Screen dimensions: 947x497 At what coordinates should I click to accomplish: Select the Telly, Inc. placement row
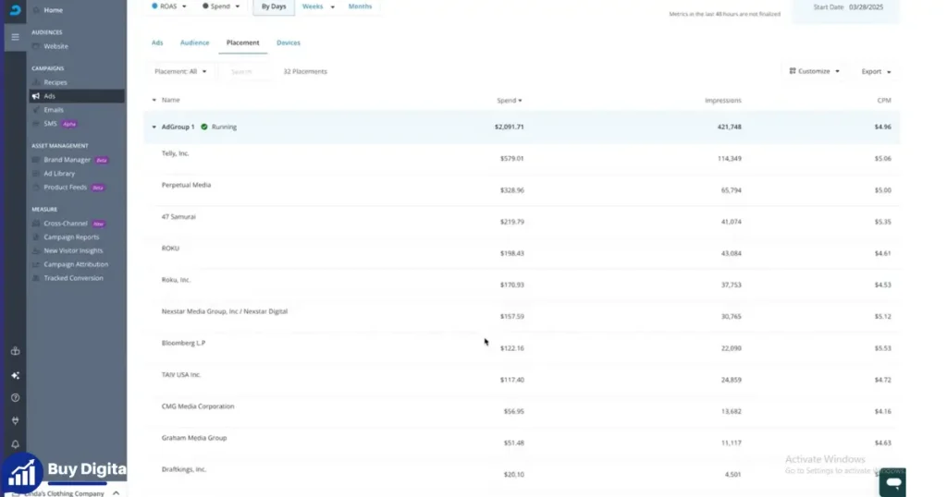522,159
